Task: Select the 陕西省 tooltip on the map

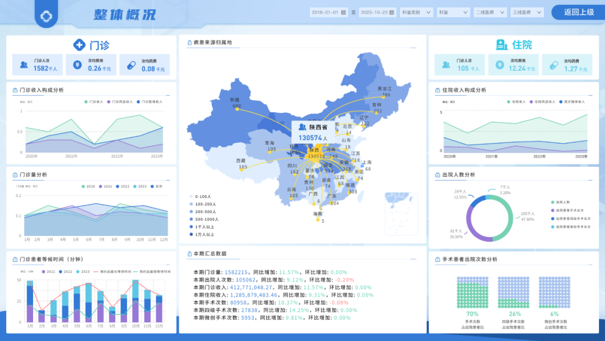Action: tap(314, 132)
